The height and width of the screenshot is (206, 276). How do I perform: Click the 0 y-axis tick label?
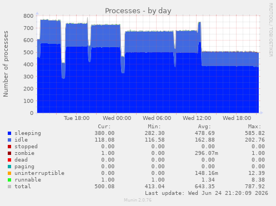[32, 113]
